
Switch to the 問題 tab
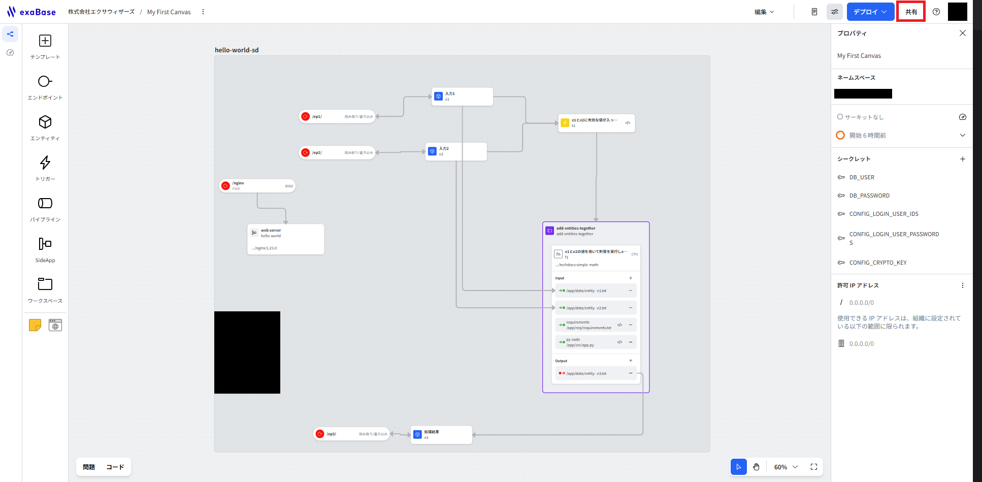pyautogui.click(x=89, y=467)
